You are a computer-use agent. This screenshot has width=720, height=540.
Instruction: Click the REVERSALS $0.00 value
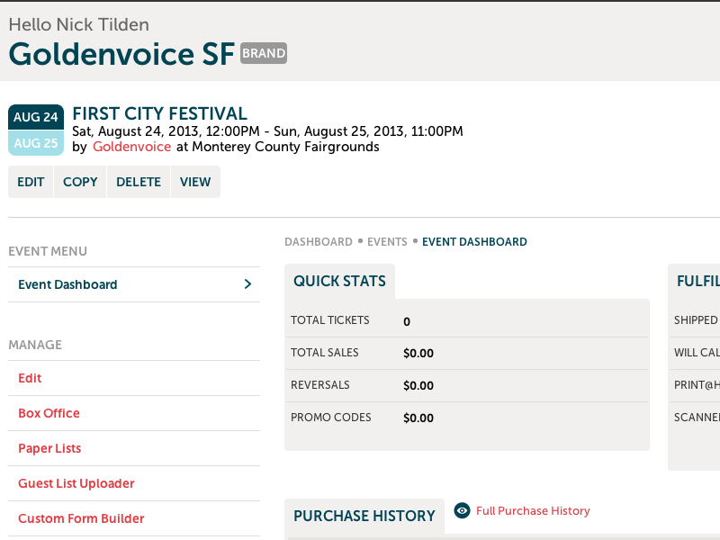418,386
